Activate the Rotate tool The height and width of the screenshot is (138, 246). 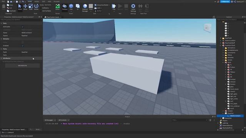36,7
